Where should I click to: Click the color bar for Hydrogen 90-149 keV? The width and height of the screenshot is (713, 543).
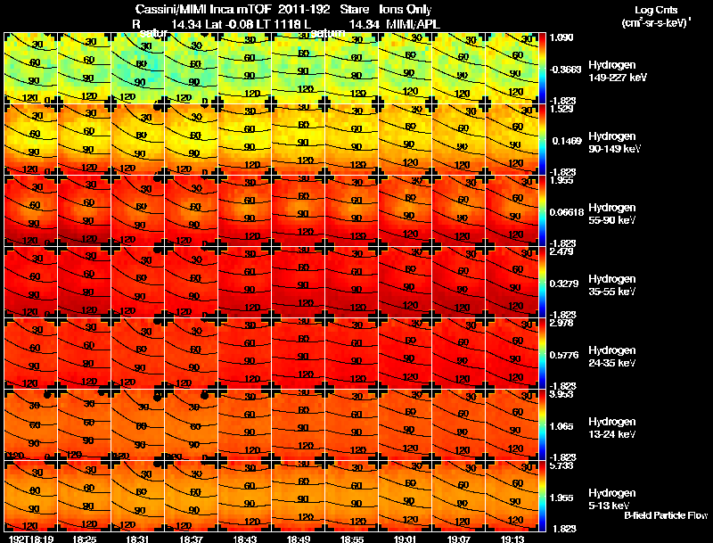542,139
